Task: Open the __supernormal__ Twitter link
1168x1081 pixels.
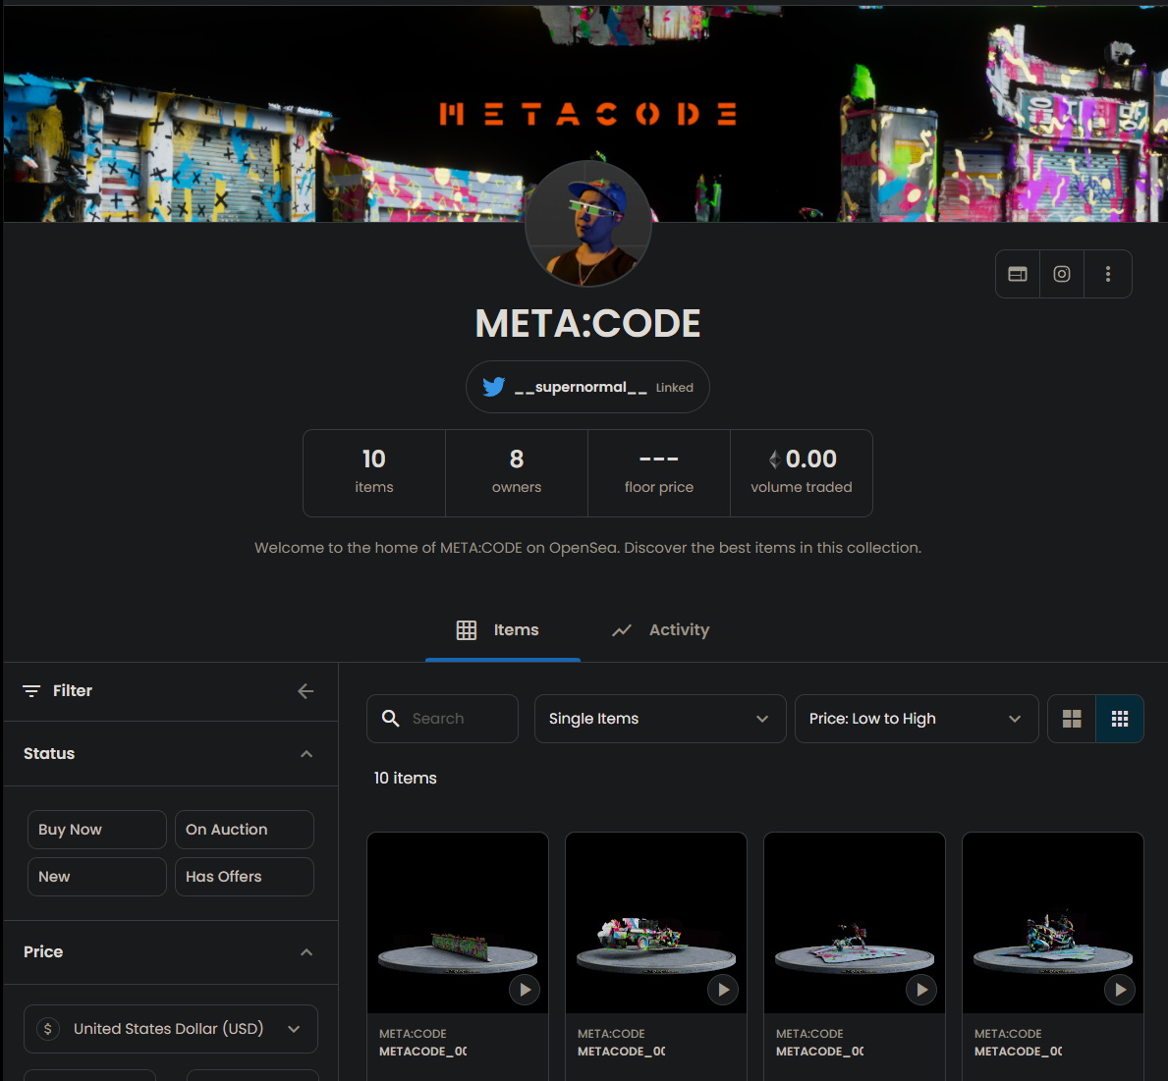Action: 587,387
